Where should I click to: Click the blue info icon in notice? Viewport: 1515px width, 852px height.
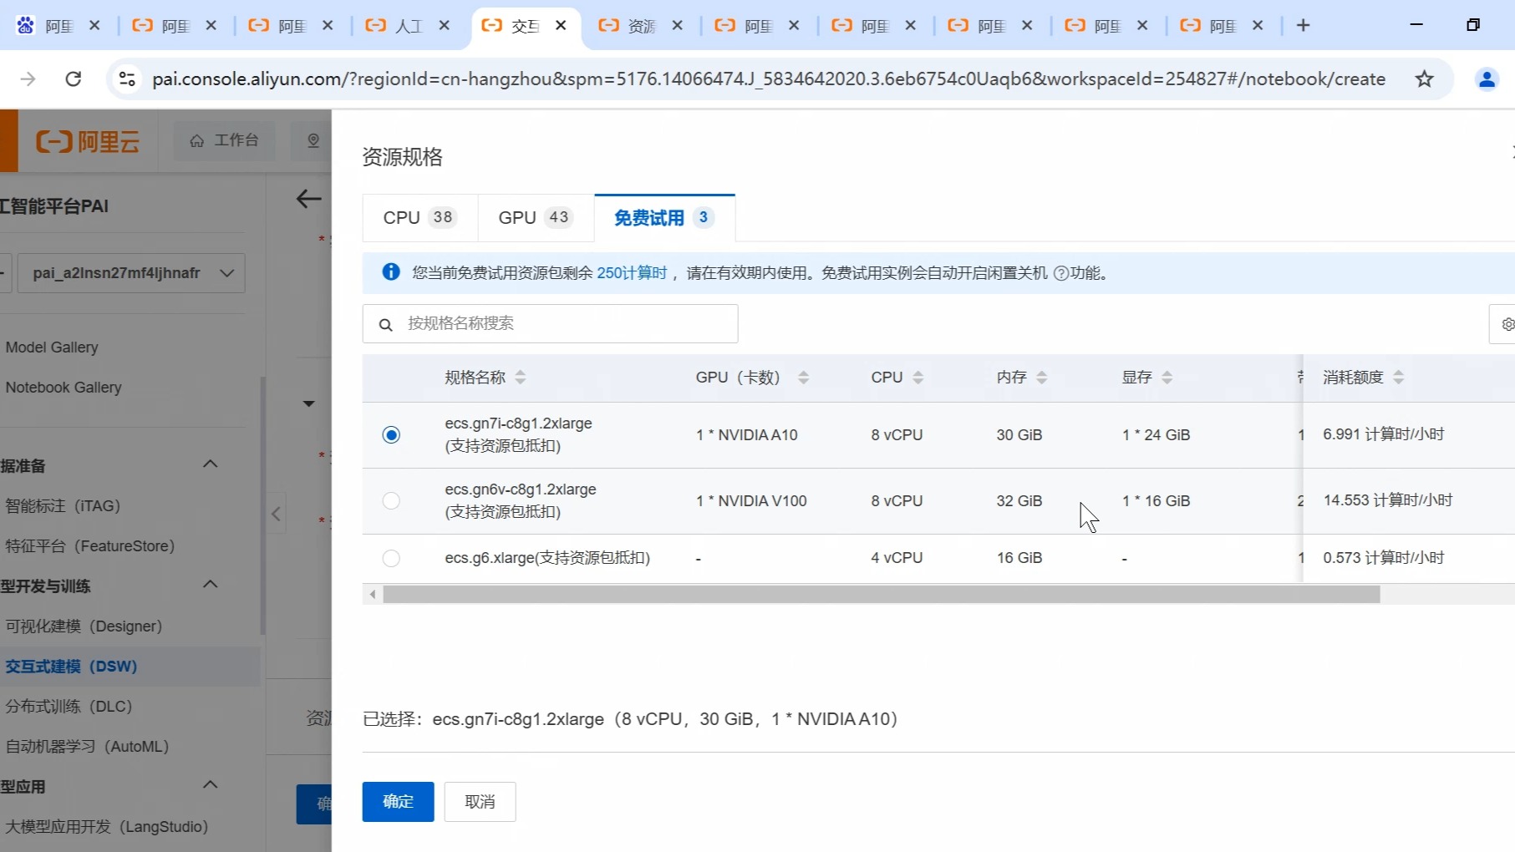pos(390,272)
